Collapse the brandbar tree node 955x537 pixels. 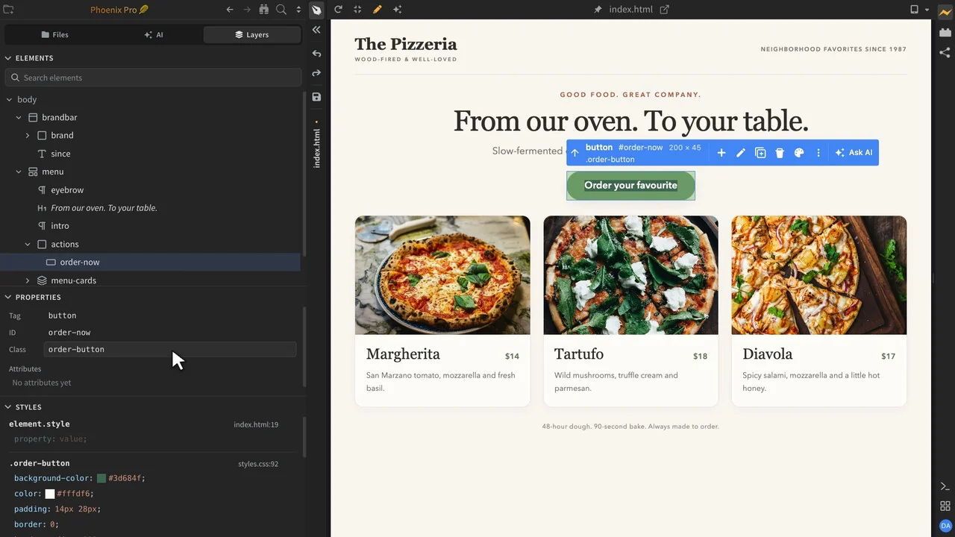(x=19, y=118)
